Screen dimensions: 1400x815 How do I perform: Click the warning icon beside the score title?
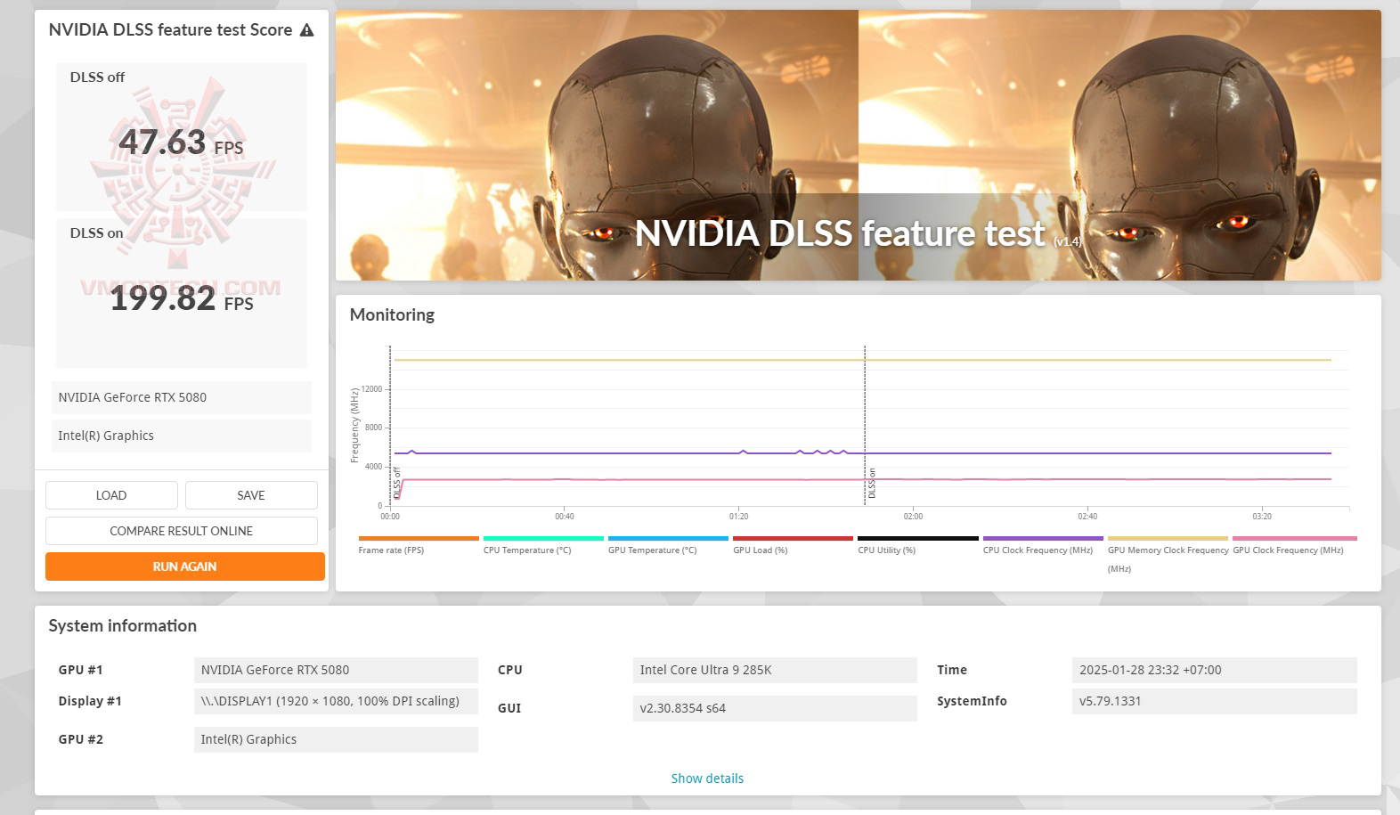coord(307,30)
